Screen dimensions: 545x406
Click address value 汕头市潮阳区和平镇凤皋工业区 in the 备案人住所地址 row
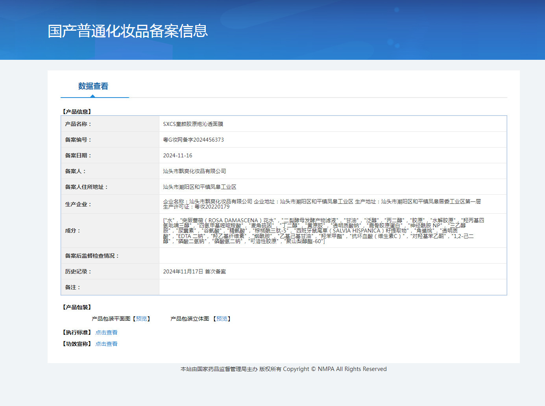click(x=200, y=187)
